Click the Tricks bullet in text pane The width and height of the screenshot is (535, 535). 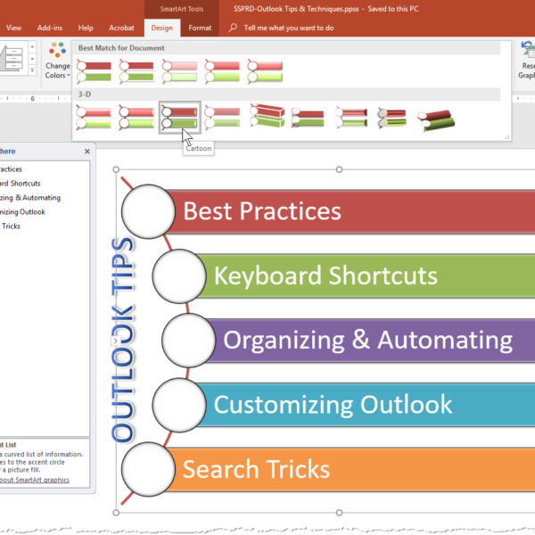click(x=10, y=226)
